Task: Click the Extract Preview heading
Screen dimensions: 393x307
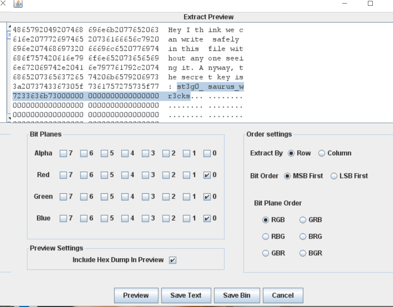Action: point(208,17)
